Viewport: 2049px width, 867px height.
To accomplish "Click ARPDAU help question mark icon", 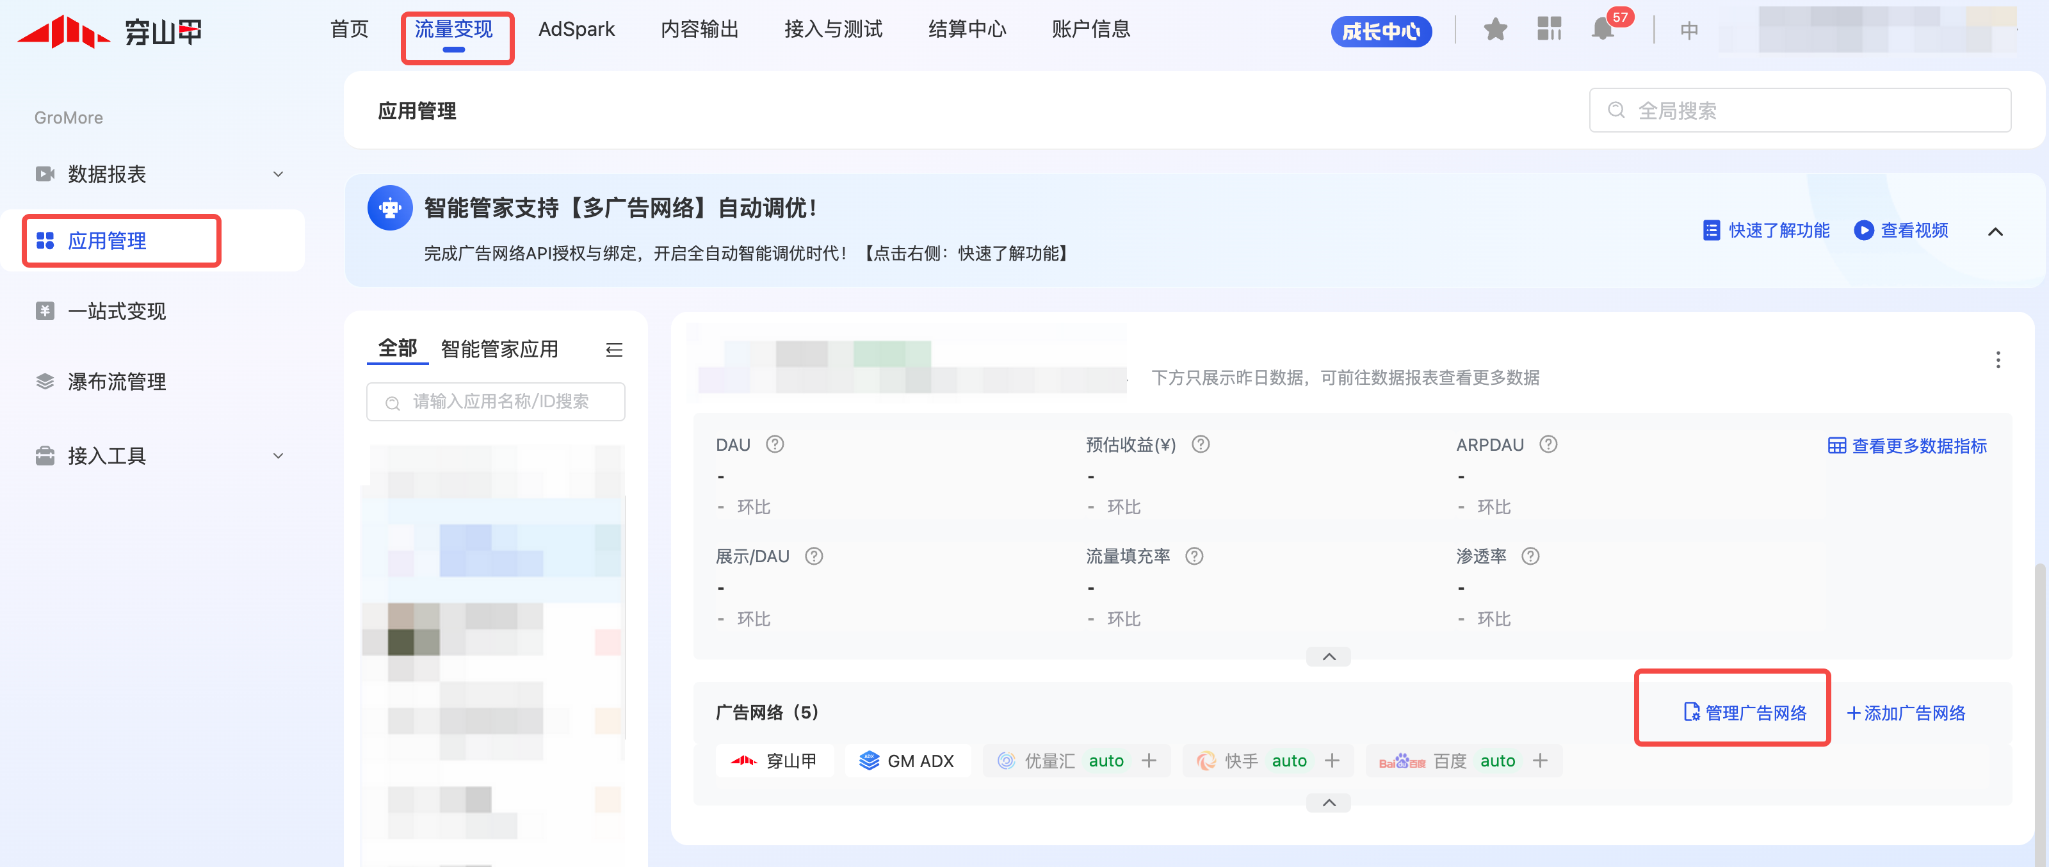I will click(1548, 444).
